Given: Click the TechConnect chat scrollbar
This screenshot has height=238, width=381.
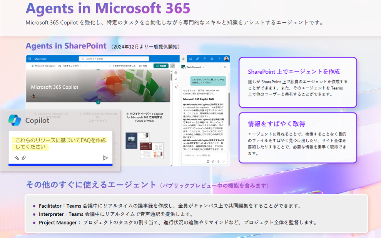Looking at the screenshot, I should 229,109.
